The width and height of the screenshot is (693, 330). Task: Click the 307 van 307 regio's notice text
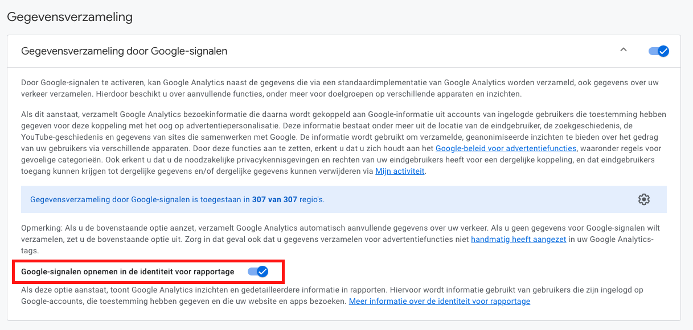[177, 199]
